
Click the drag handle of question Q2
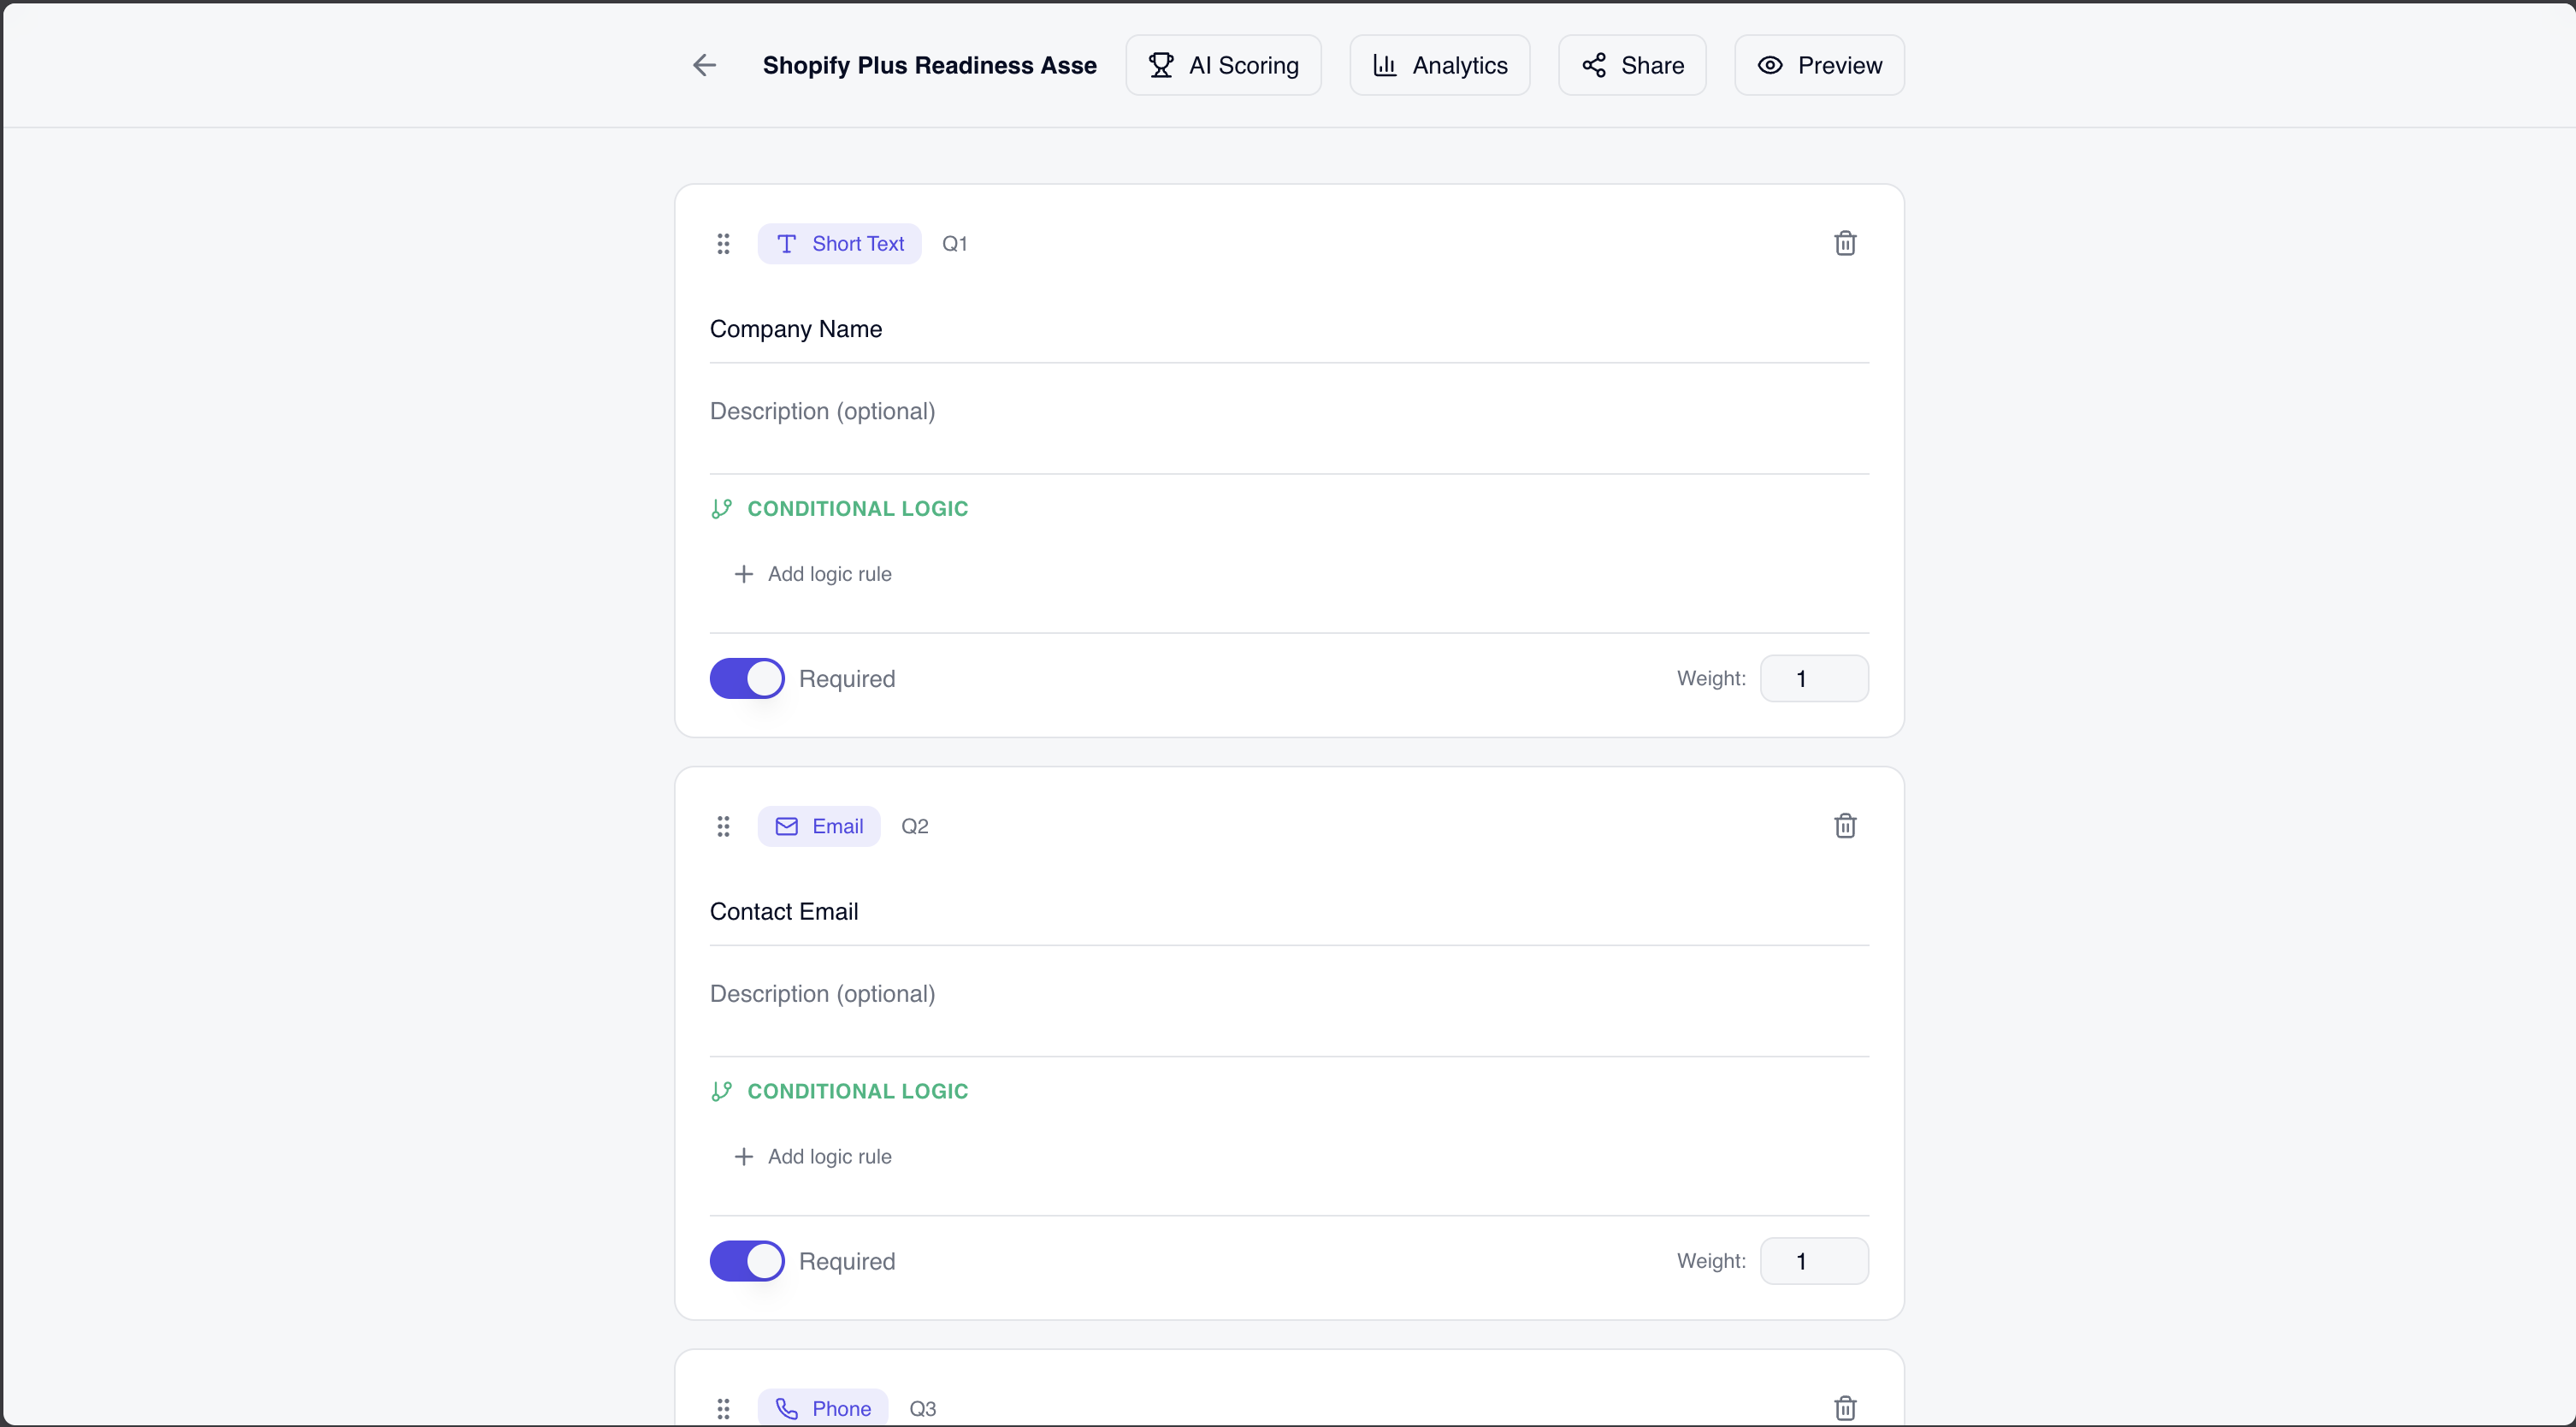tap(724, 826)
